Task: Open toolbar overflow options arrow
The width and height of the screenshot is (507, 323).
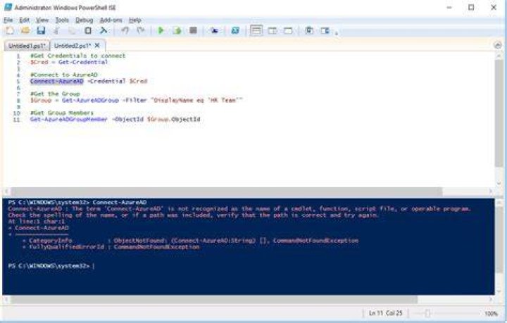Action: point(337,33)
